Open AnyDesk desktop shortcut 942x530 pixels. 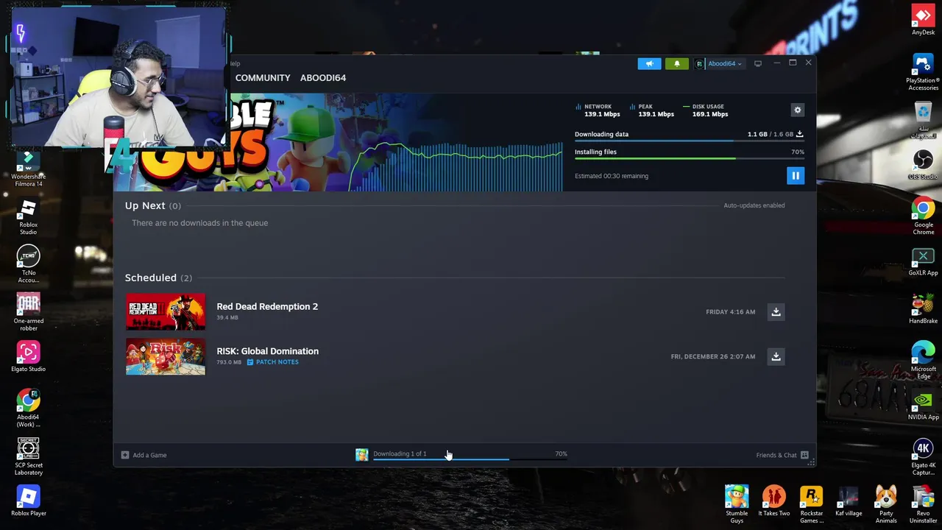[x=923, y=21]
